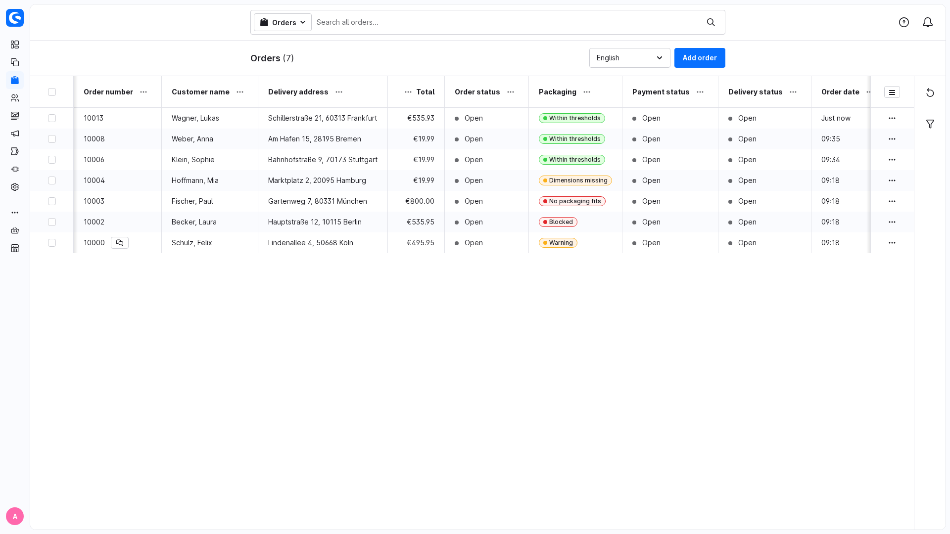Open the user avatar A
Viewport: 950px width, 534px height.
pyautogui.click(x=15, y=516)
